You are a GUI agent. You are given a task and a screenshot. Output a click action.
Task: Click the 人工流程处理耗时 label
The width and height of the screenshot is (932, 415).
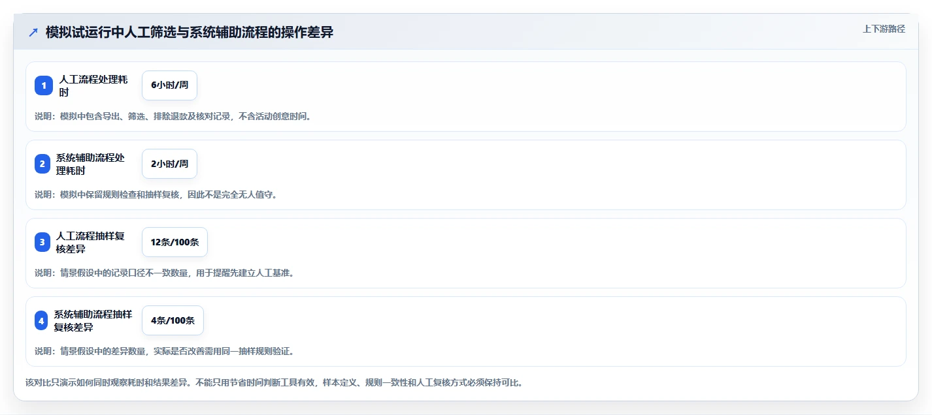click(x=93, y=85)
